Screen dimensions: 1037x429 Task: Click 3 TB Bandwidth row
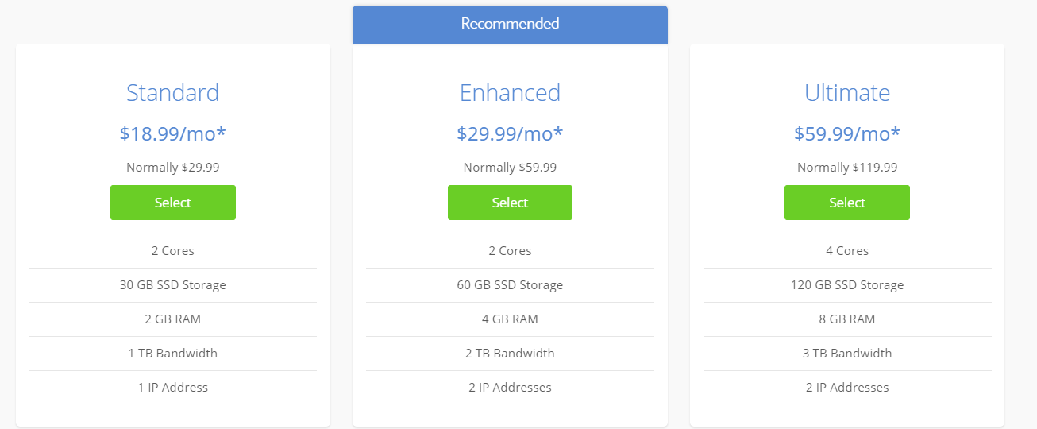(847, 354)
